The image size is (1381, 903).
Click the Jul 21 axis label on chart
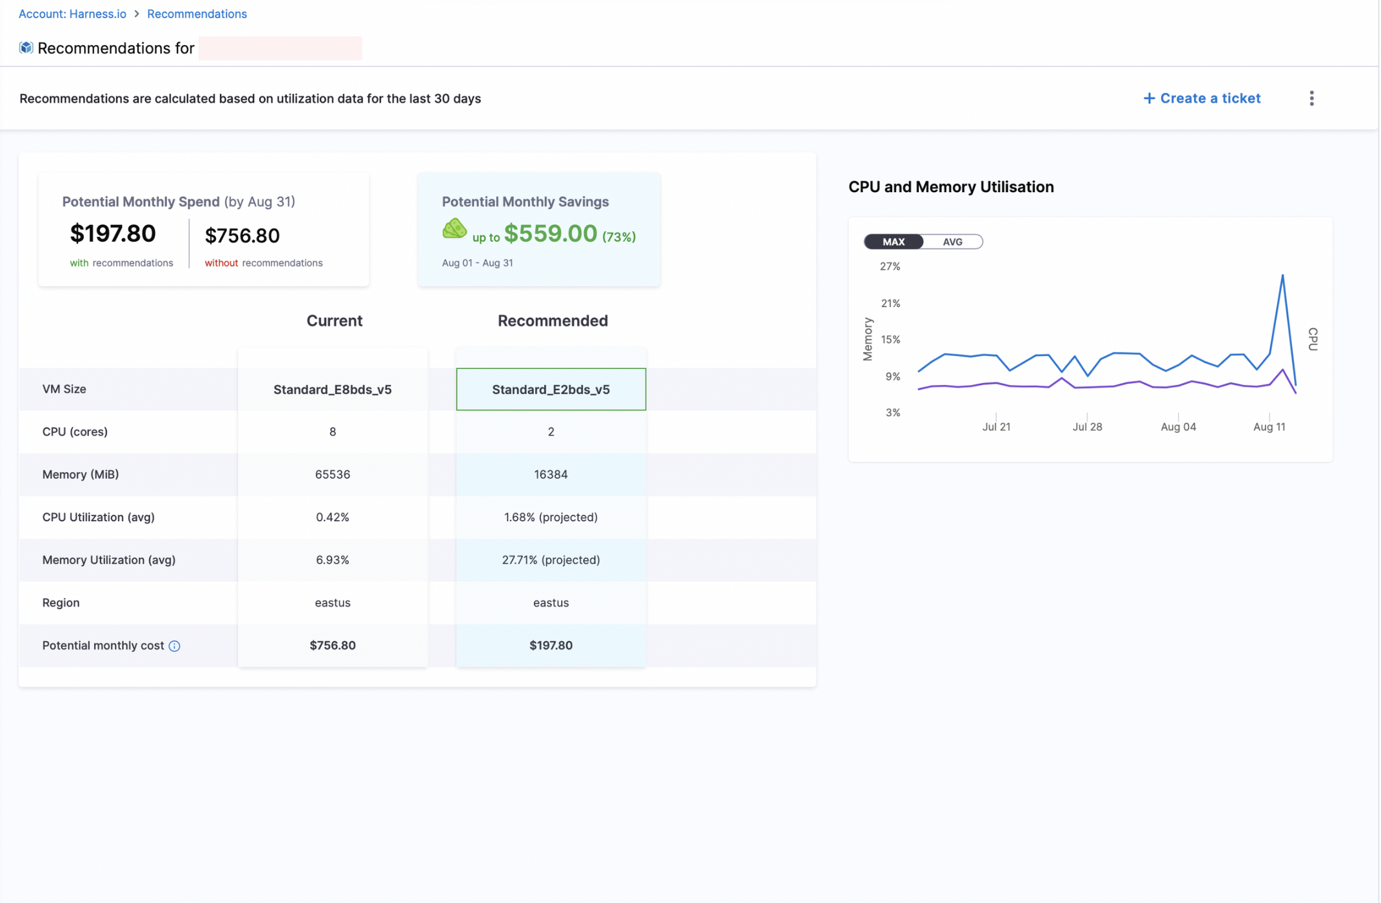click(995, 426)
